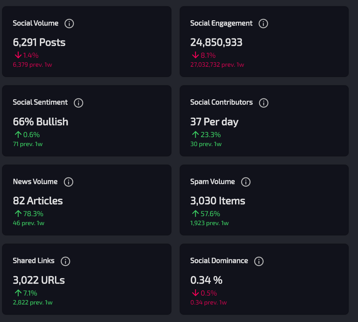Click the 1.4% decrease indicator
This screenshot has width=358, height=322.
(x=26, y=55)
